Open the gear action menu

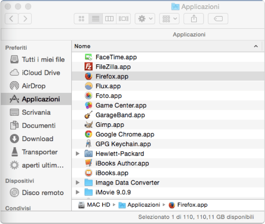145,19
